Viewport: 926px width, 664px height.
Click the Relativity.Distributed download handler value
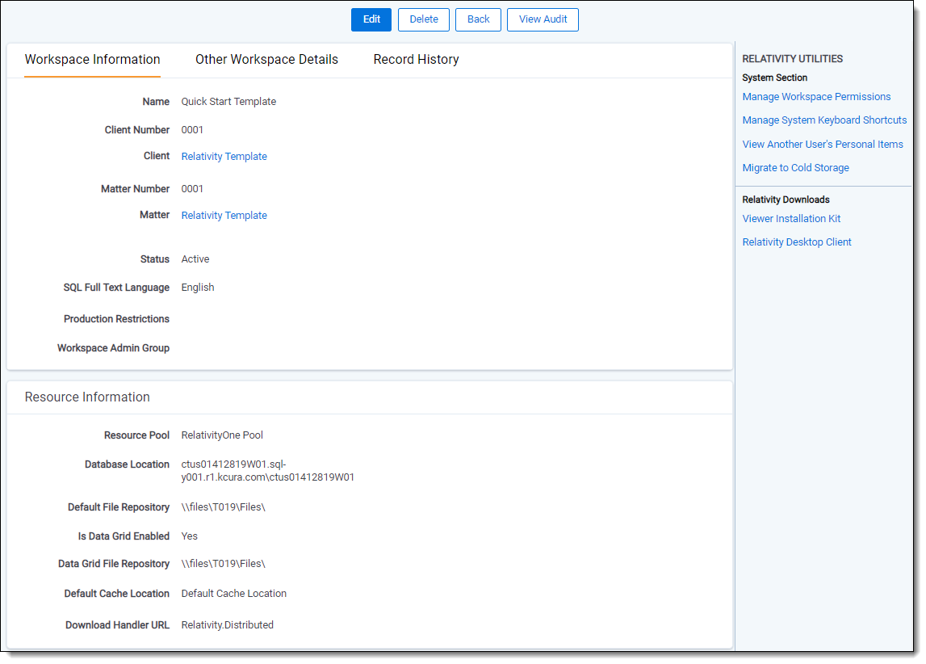pyautogui.click(x=227, y=625)
